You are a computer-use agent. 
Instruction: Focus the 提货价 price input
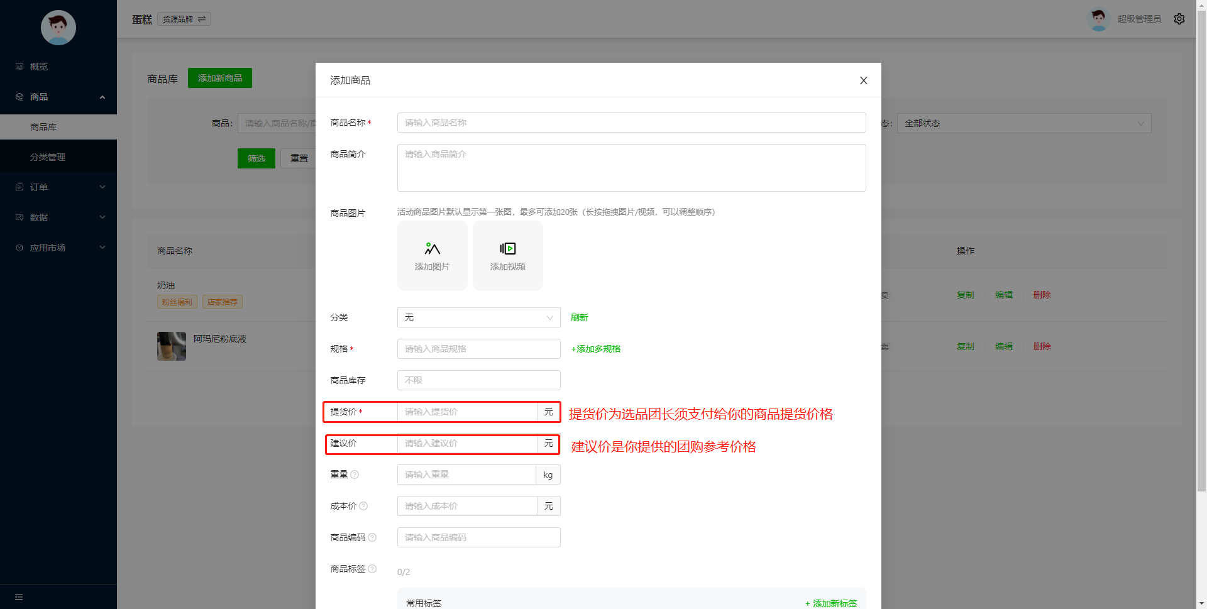(467, 412)
